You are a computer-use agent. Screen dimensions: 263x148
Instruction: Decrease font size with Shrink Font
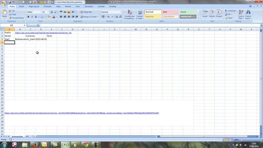click(55, 12)
